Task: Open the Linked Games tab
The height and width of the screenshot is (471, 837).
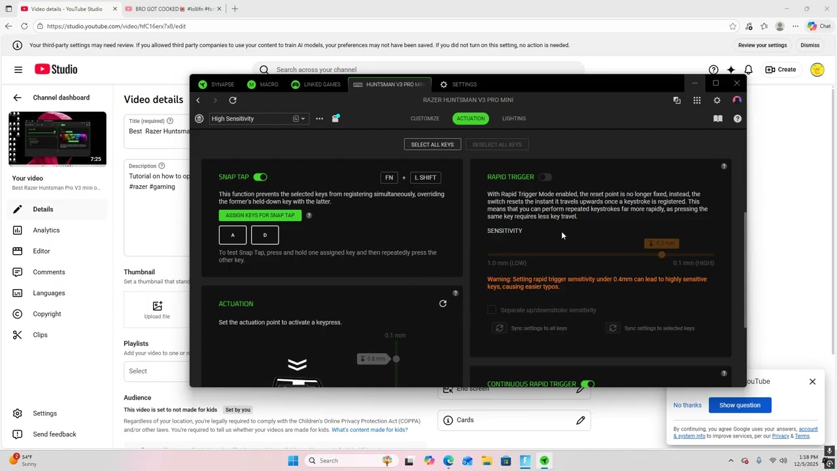Action: pyautogui.click(x=316, y=84)
